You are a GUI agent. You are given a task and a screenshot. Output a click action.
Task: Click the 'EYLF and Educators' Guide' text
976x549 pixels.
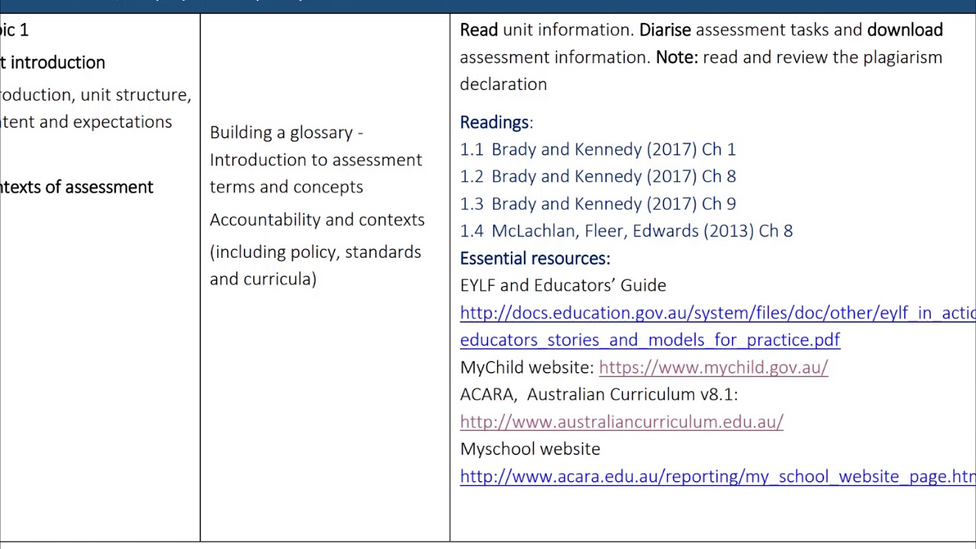click(x=563, y=285)
